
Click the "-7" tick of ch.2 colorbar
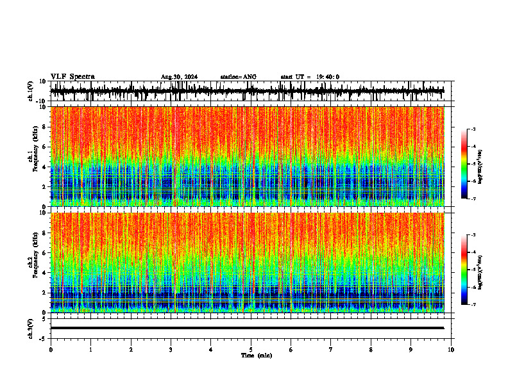click(473, 304)
